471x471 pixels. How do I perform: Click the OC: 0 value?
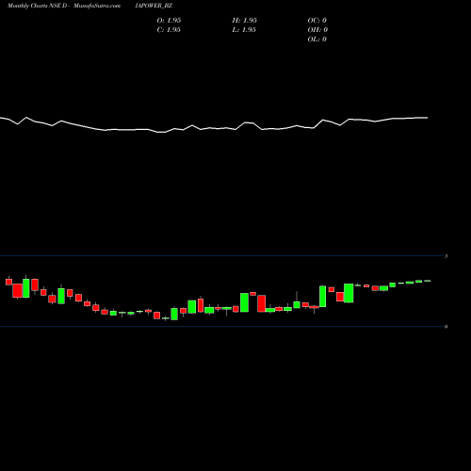click(317, 21)
